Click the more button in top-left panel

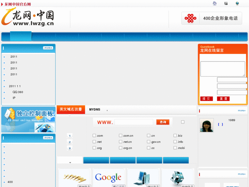coord(48,48)
